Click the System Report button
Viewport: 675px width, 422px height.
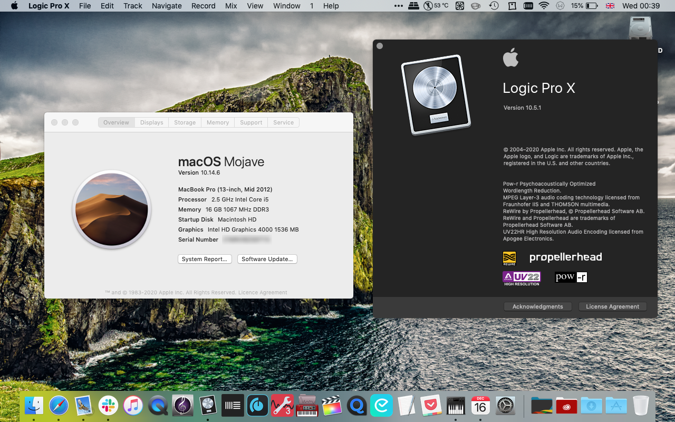coord(205,259)
